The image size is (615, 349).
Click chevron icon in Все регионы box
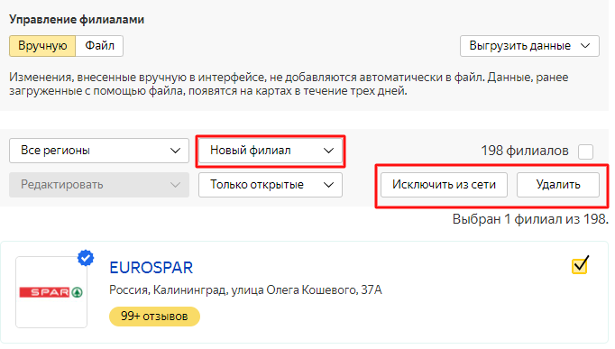(175, 151)
